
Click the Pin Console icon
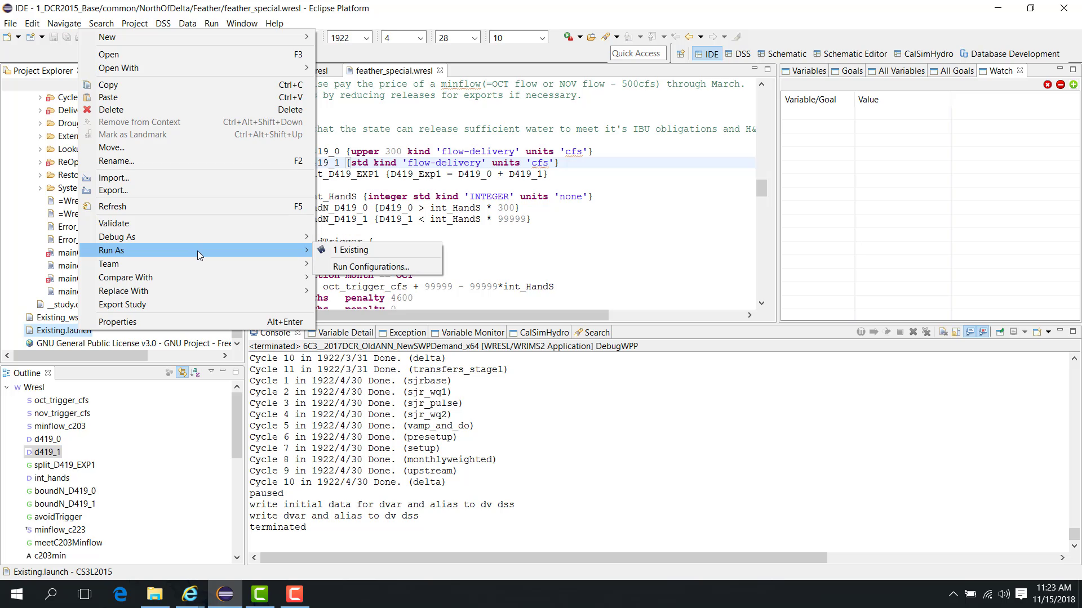pyautogui.click(x=1000, y=332)
